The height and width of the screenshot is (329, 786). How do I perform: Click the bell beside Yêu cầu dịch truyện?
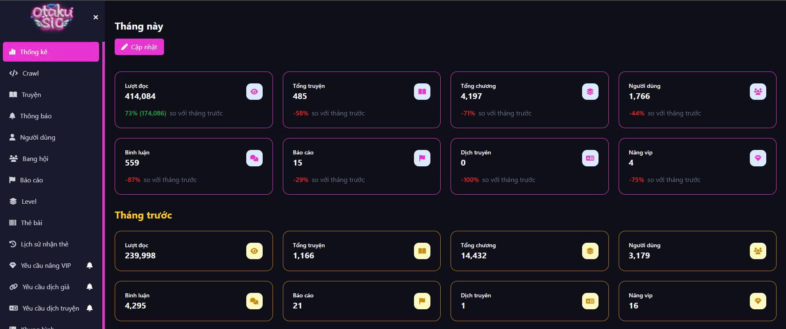90,308
